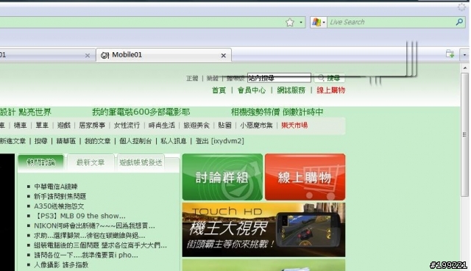This screenshot has width=471, height=271.
Task: Open 私人訊息 private messages
Action: pyautogui.click(x=174, y=141)
